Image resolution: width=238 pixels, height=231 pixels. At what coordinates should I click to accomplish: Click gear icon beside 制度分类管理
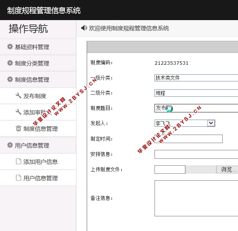pos(10,63)
